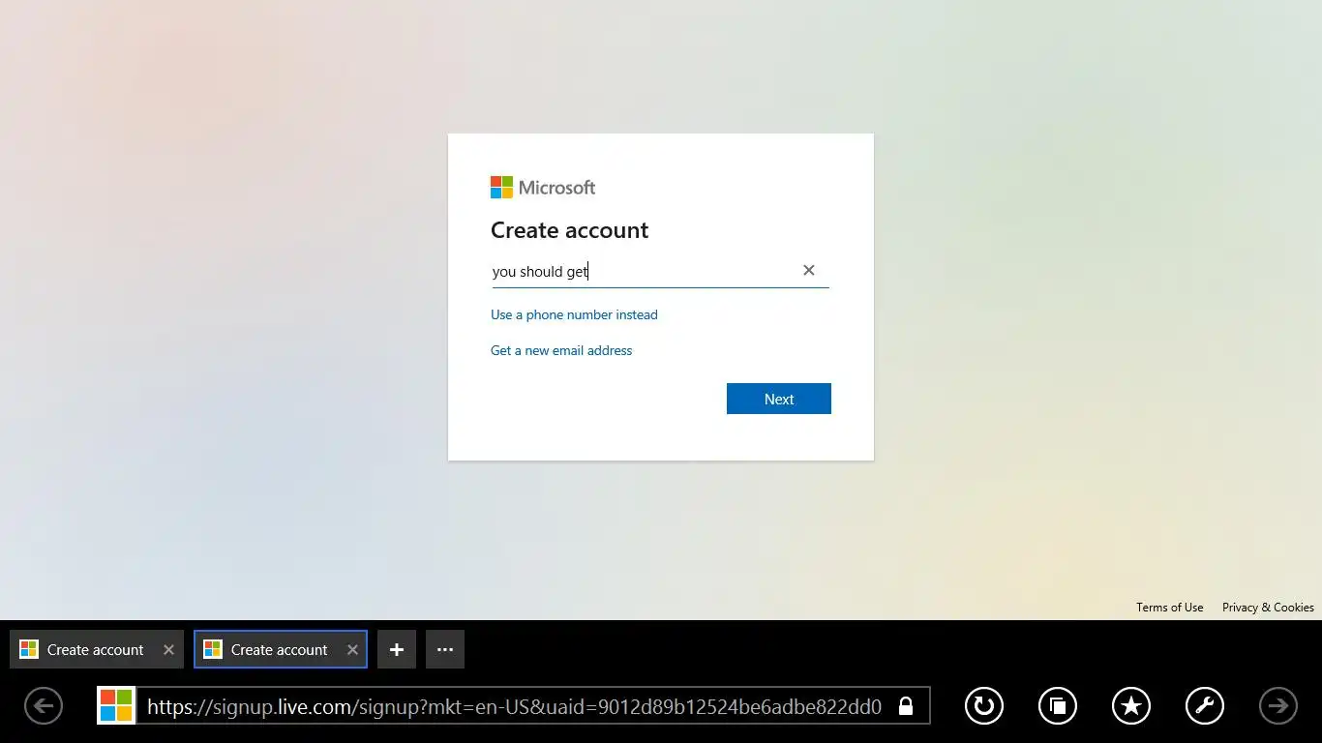This screenshot has width=1322, height=743.
Task: Open the Terms of Use link
Action: (1170, 608)
